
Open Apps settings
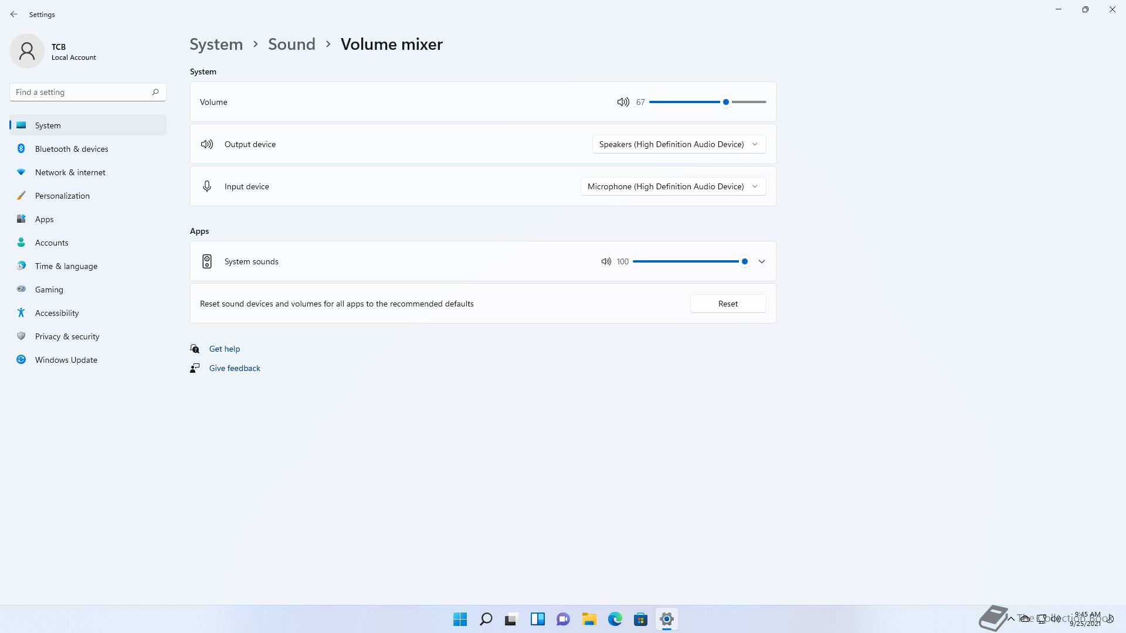(x=88, y=219)
